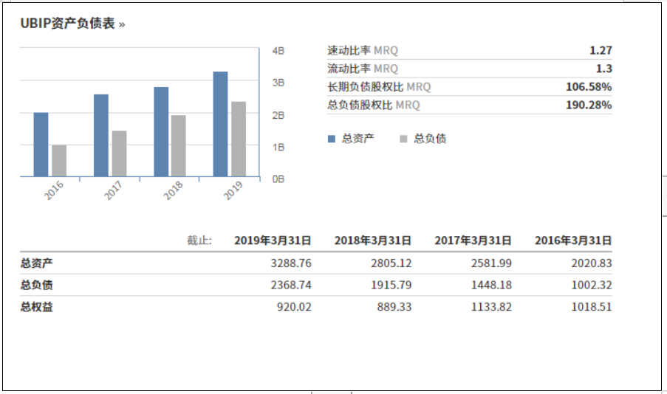Select the value 106.58%
Screen dimensions: 667x394
[589, 87]
